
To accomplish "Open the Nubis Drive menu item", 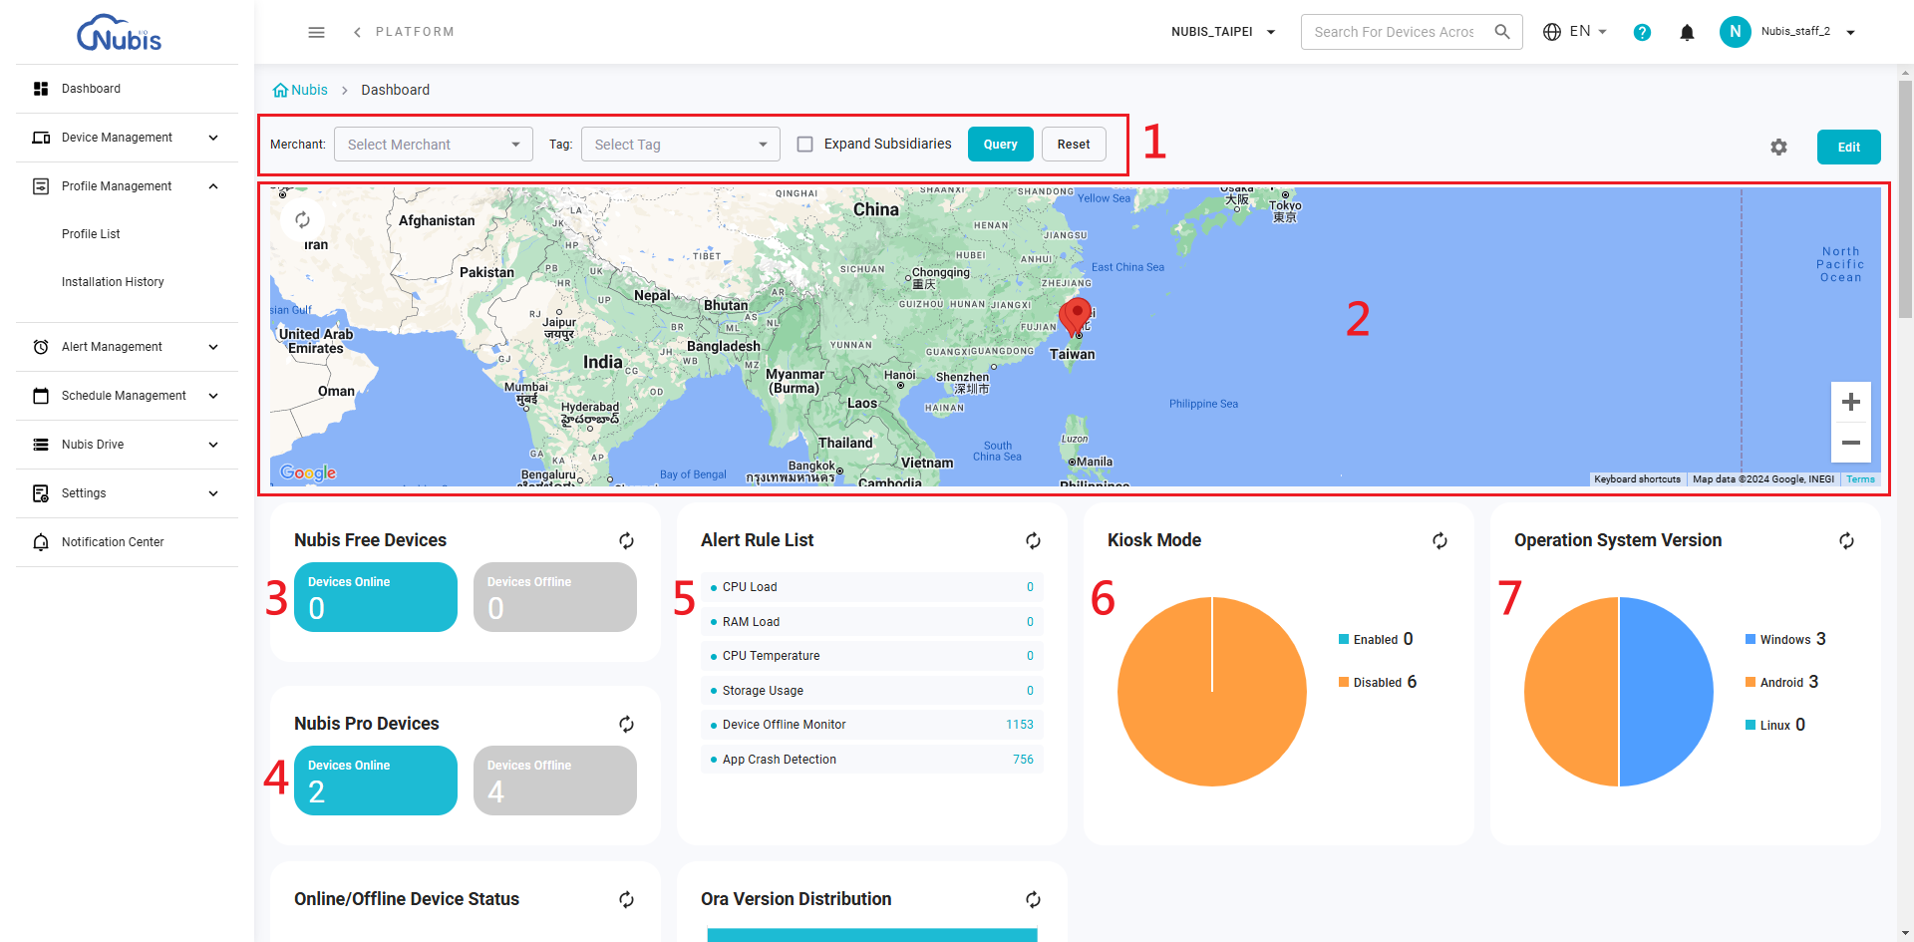I will coord(127,445).
